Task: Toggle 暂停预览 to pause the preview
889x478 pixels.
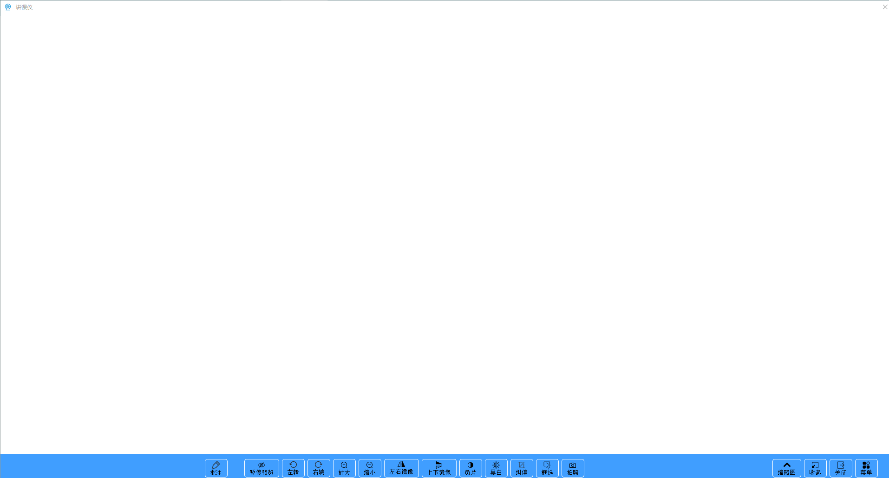Action: [261, 468]
